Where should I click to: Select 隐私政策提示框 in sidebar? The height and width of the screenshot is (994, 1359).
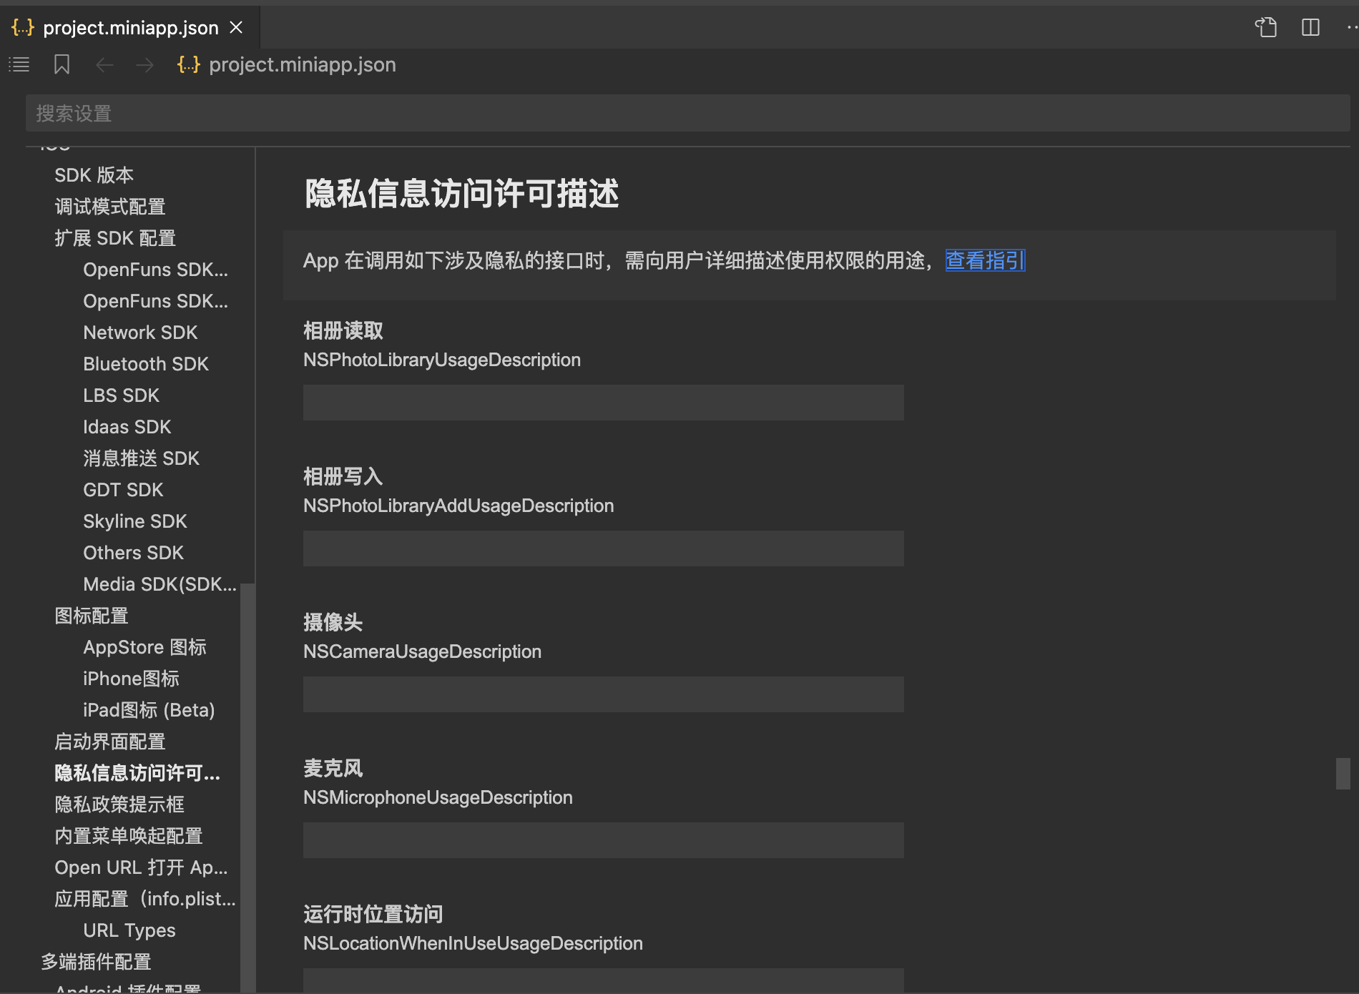click(119, 804)
